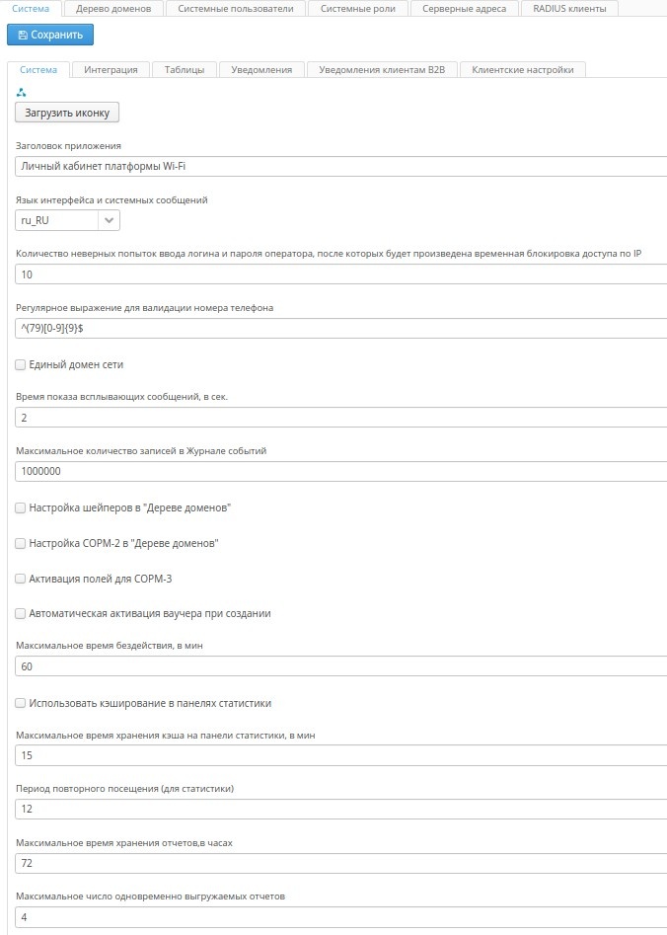Viewport: 667px width, 935px height.
Task: Click the Максимальное время бездействия field
Action: pos(340,666)
